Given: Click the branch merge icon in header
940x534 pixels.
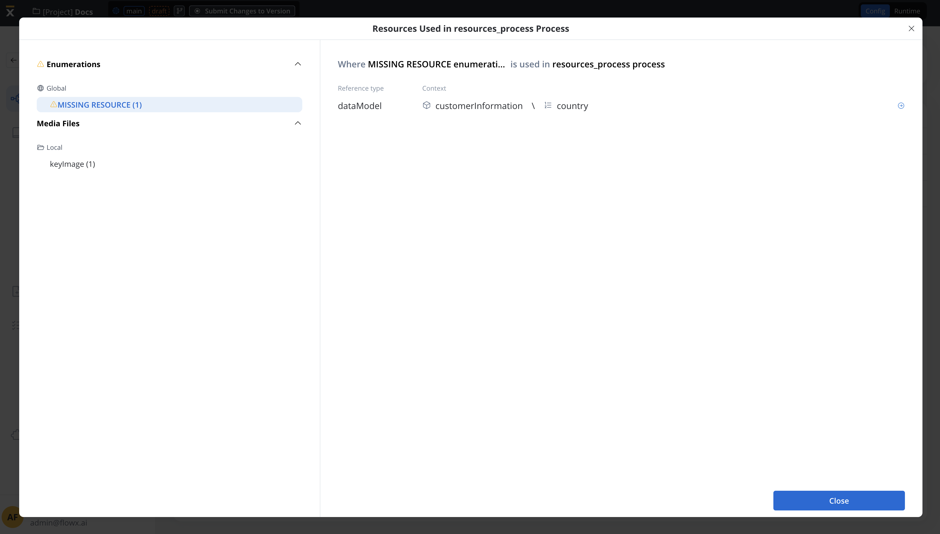Looking at the screenshot, I should tap(179, 11).
